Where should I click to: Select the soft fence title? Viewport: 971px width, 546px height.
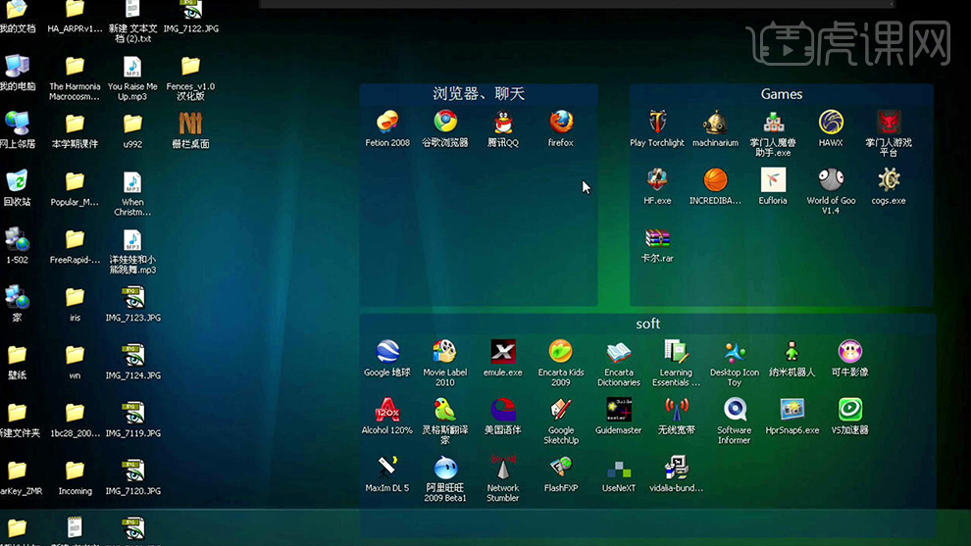(647, 323)
